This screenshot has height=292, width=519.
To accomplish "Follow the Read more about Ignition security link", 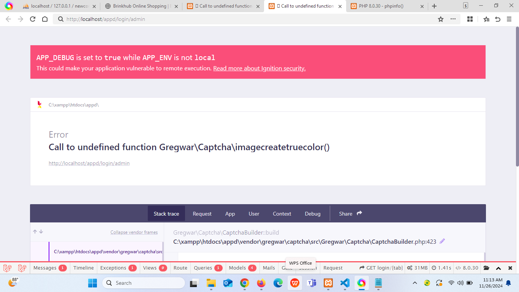I will (259, 68).
